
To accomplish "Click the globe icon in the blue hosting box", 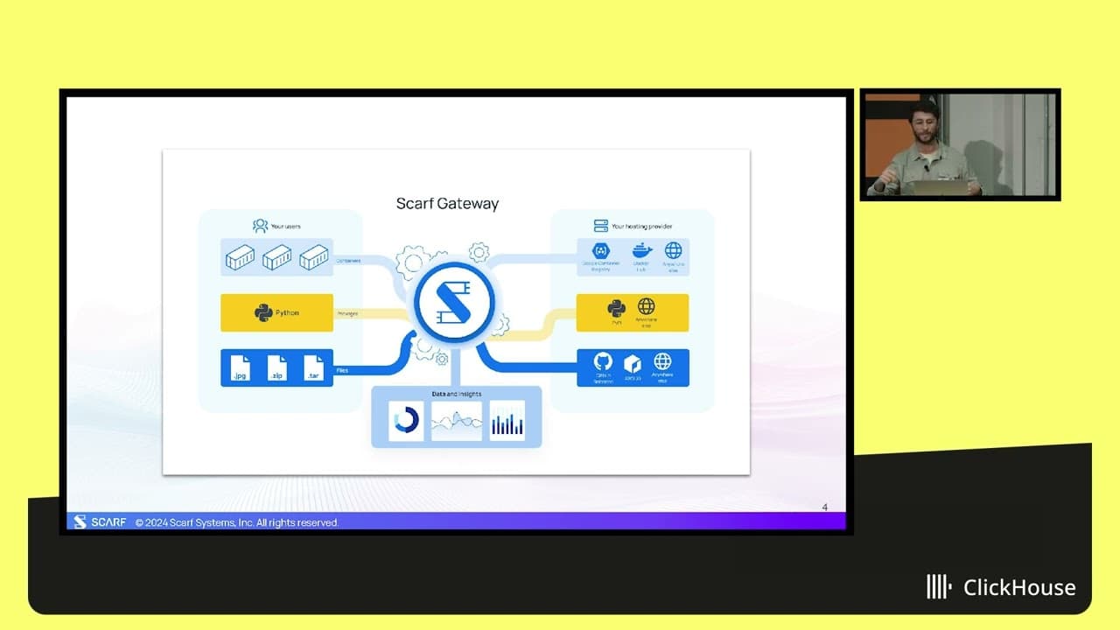I will pos(662,361).
